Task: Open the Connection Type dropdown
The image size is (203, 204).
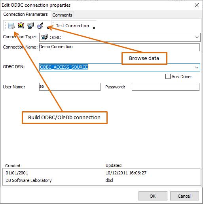Action: [197, 37]
